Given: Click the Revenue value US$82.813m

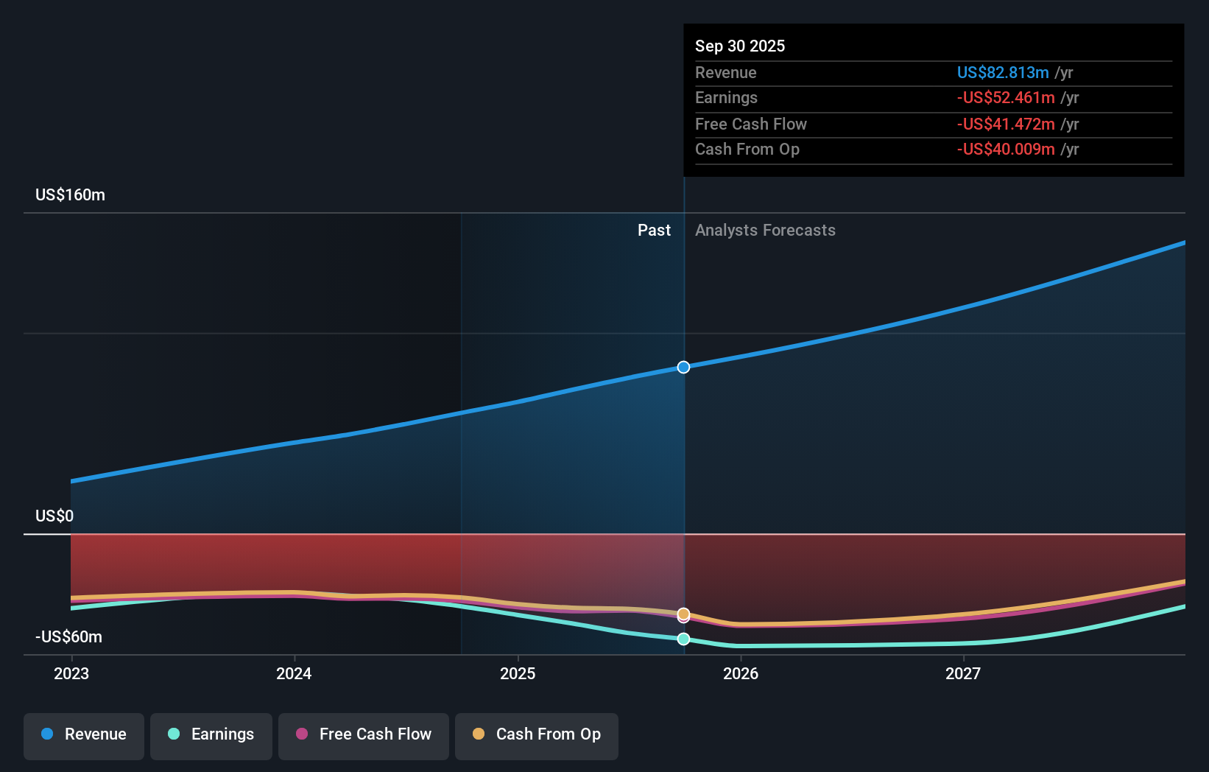Looking at the screenshot, I should tap(1002, 72).
